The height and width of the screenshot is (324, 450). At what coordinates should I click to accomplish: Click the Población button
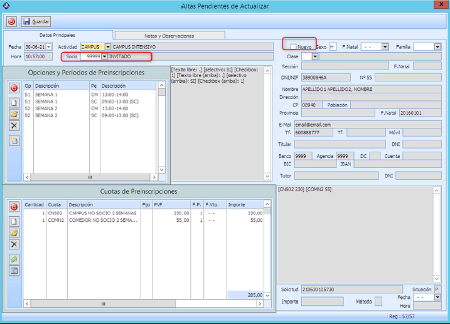pos(337,105)
